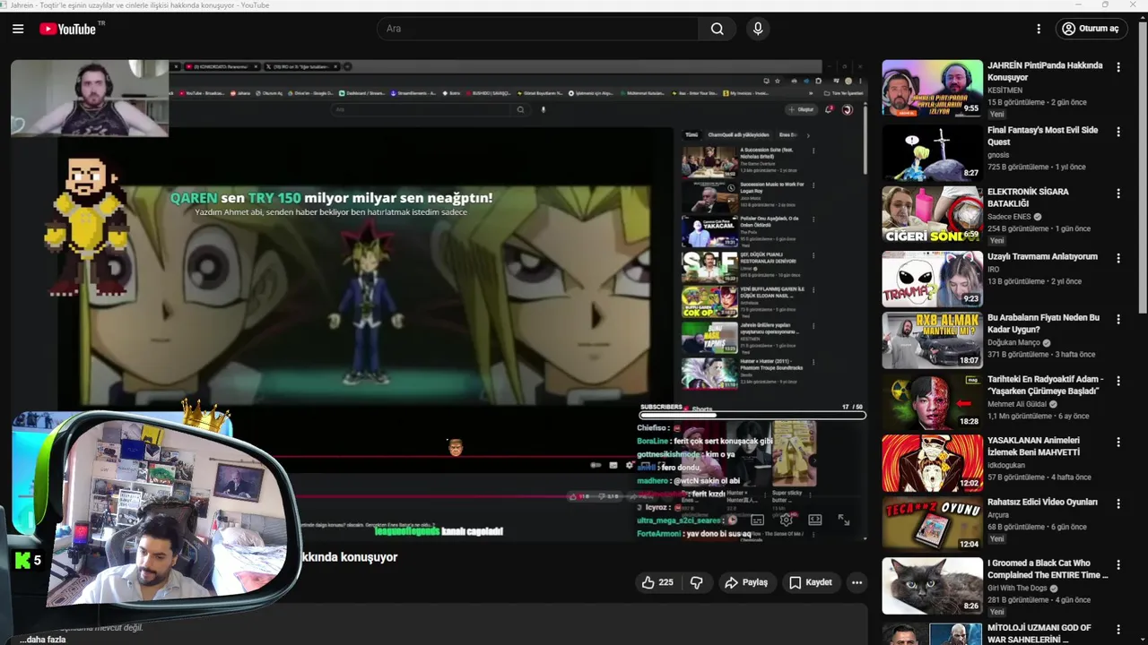Expand the description with ...daha fazla
This screenshot has width=1148, height=645.
(45, 640)
